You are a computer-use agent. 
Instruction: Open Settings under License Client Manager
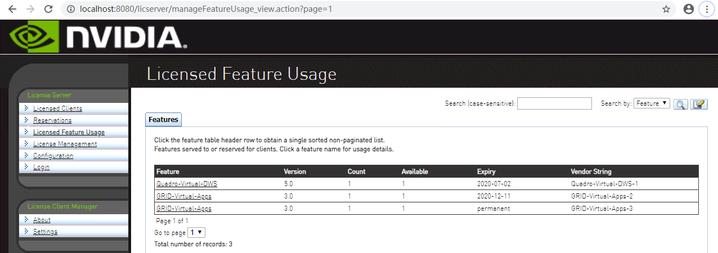45,232
